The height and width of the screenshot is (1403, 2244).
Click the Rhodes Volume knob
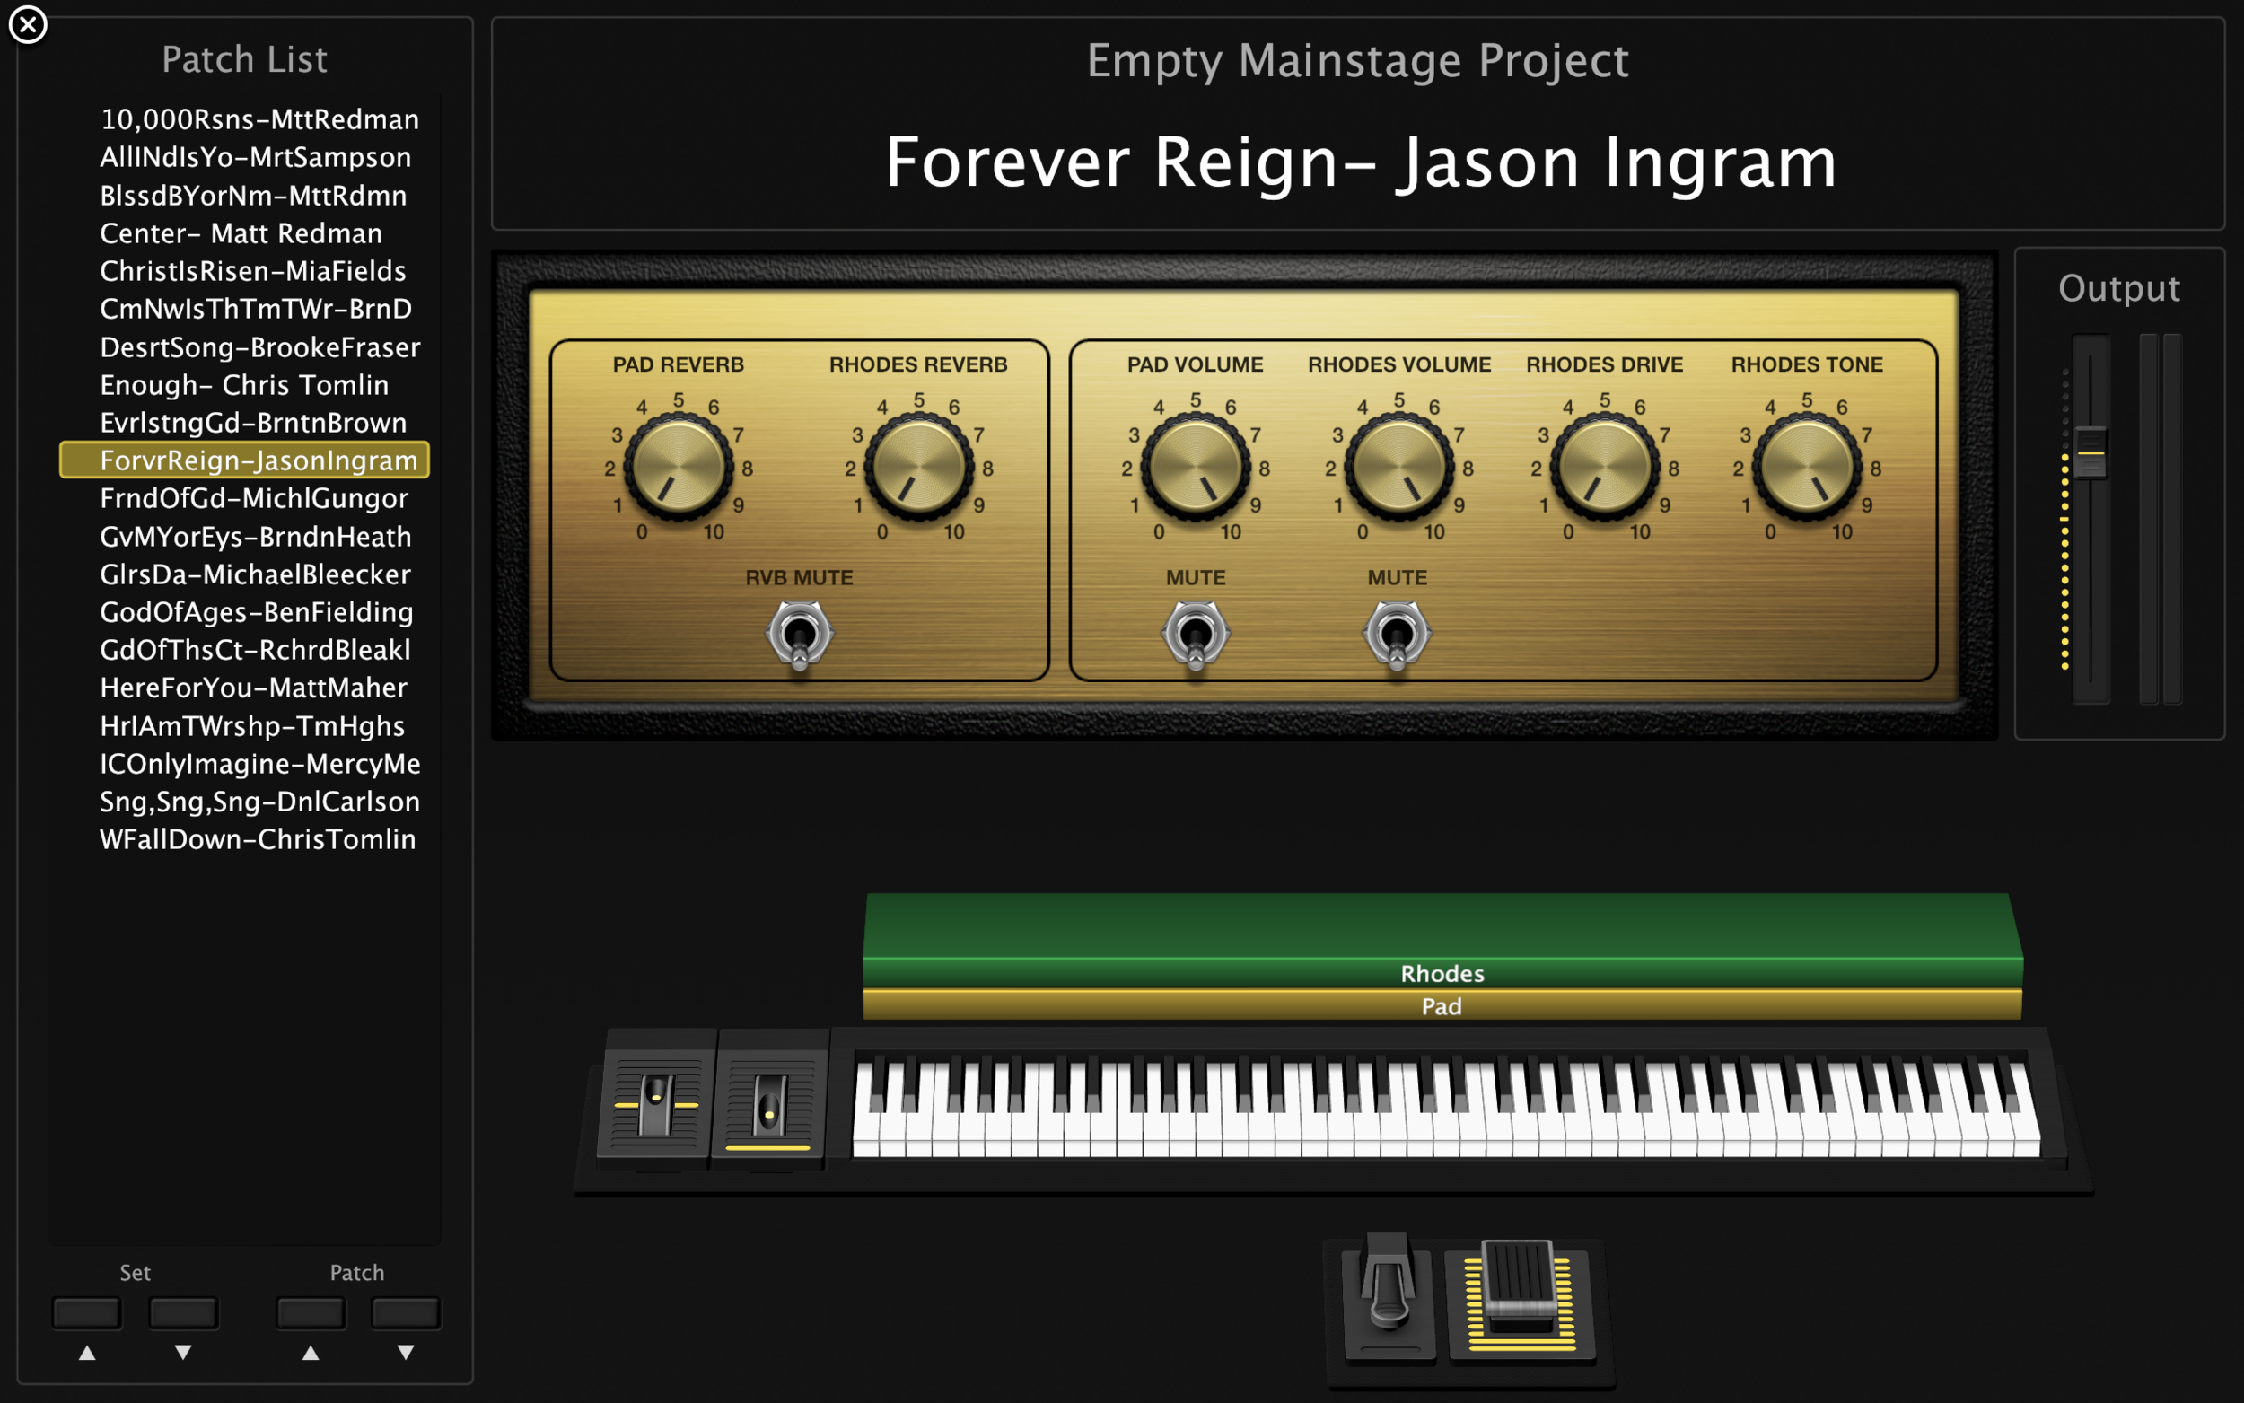tap(1398, 465)
